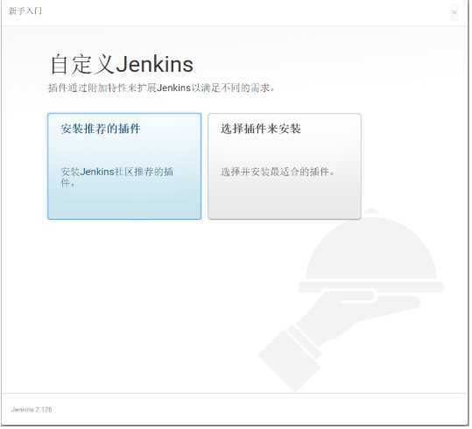Choose 安装推荐的插件 option card
The height and width of the screenshot is (429, 472).
pyautogui.click(x=124, y=166)
